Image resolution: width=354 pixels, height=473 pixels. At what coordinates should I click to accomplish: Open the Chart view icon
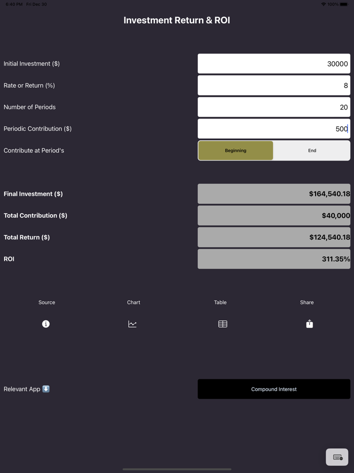click(x=132, y=324)
